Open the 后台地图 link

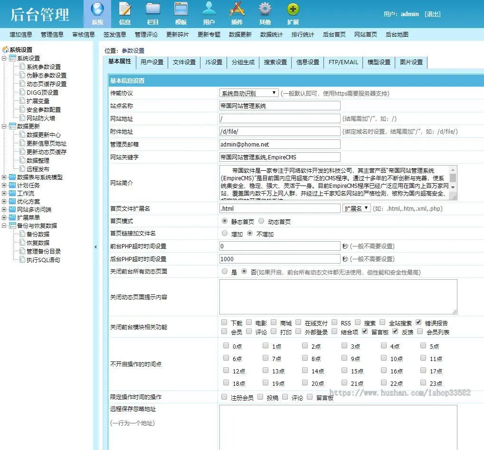coord(397,34)
